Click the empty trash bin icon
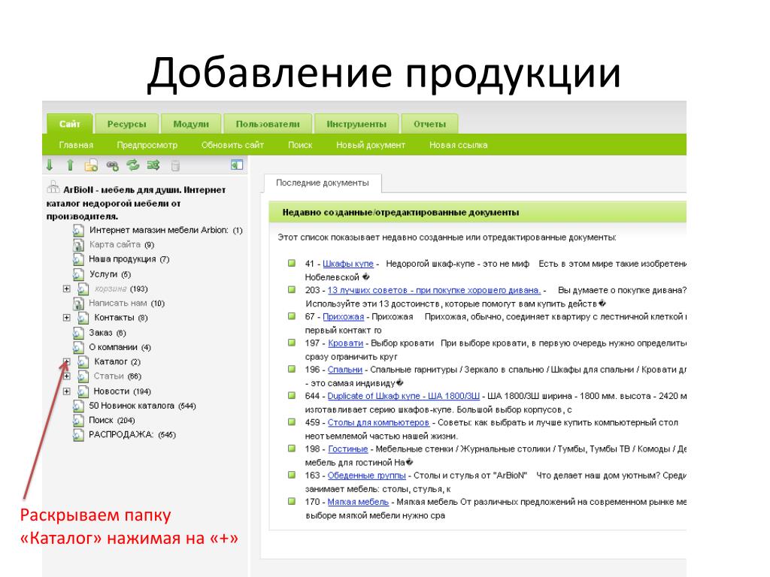The image size is (770, 577). (x=175, y=166)
